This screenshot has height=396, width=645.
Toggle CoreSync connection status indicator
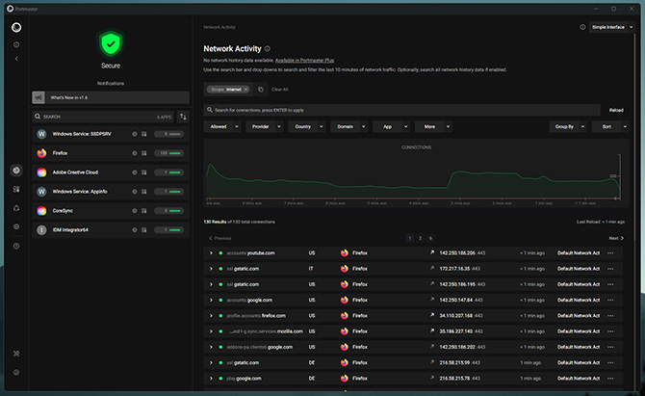[169, 211]
